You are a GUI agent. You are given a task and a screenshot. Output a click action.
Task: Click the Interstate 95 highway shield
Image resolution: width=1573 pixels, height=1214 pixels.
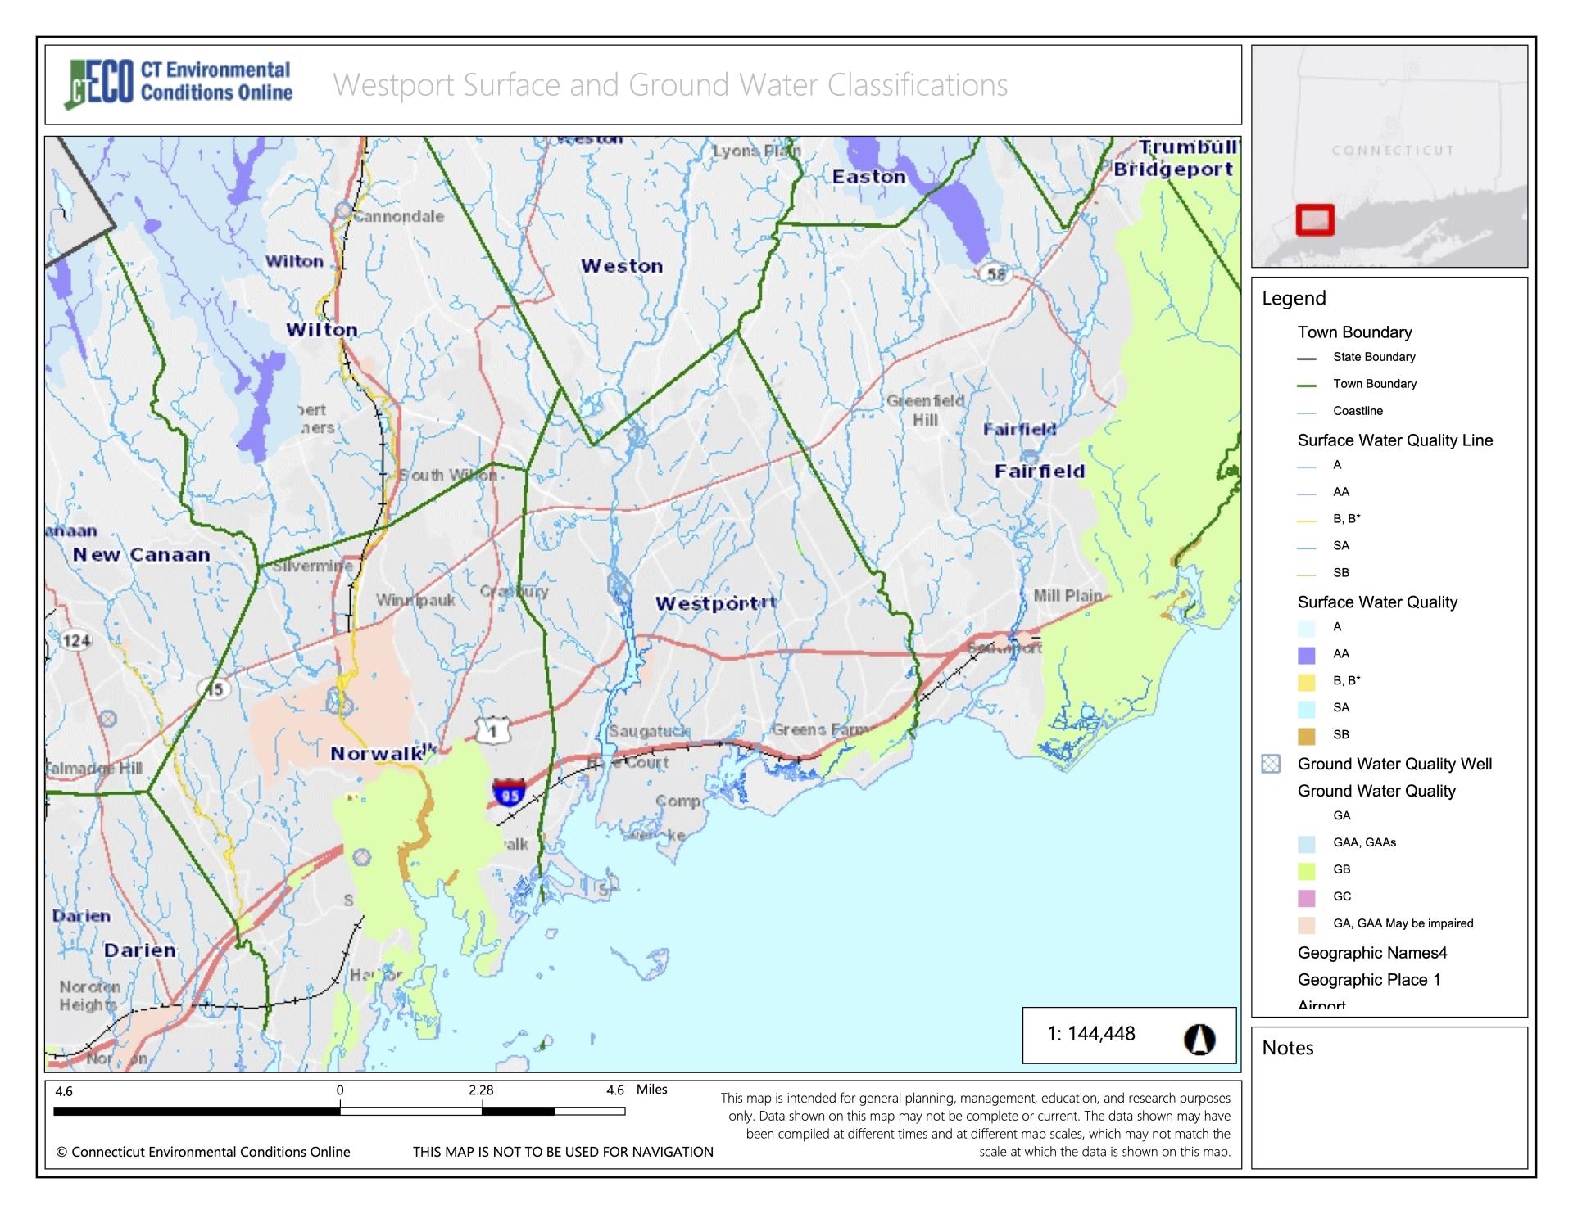(509, 793)
